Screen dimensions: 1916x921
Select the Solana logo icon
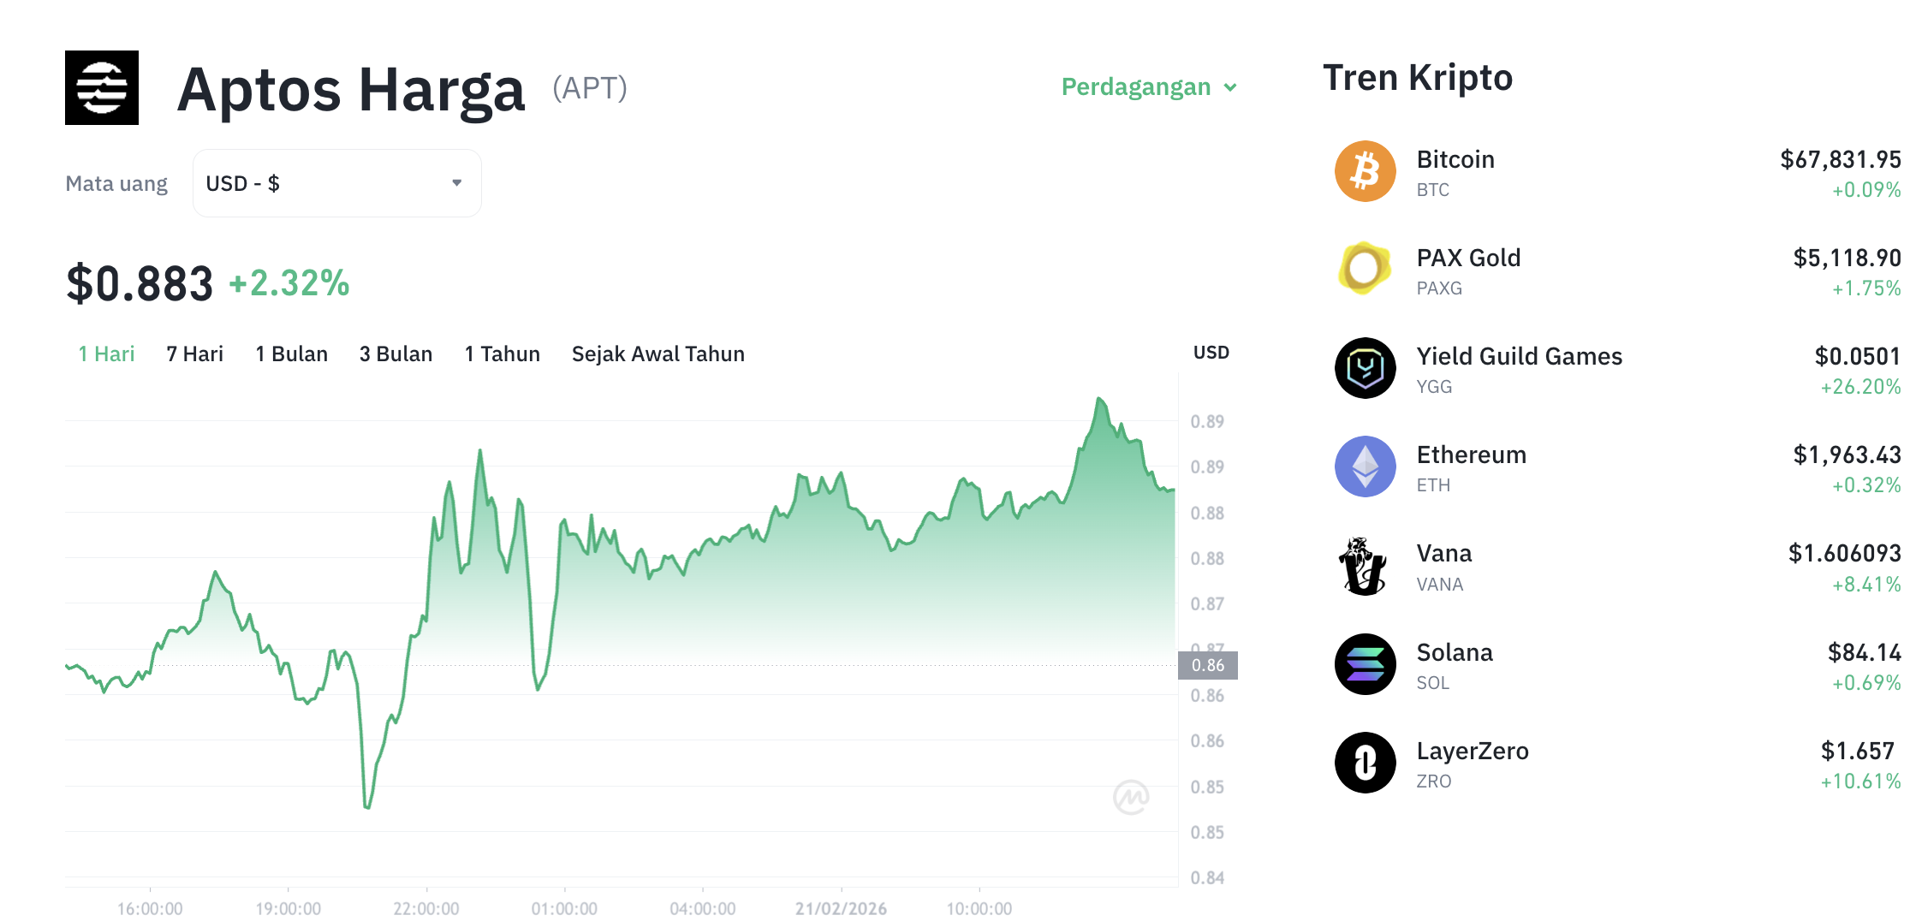pyautogui.click(x=1365, y=664)
